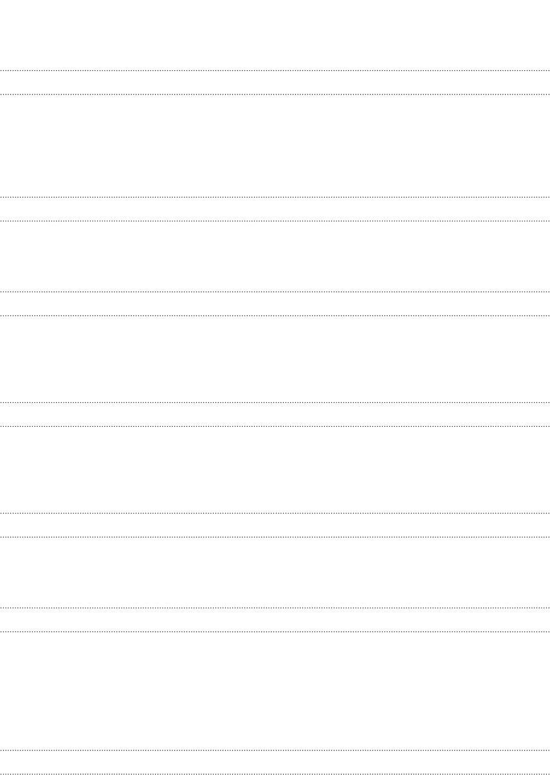The image size is (550, 775).
Task: Click inside the fourth pair of dotted lines
Action: pyautogui.click(x=275, y=415)
